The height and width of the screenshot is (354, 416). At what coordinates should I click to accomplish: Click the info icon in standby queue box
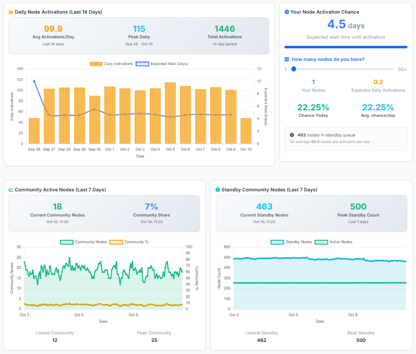tap(292, 135)
